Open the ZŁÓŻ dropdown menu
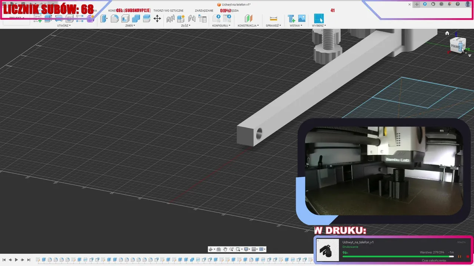The width and height of the screenshot is (474, 266). [x=186, y=25]
